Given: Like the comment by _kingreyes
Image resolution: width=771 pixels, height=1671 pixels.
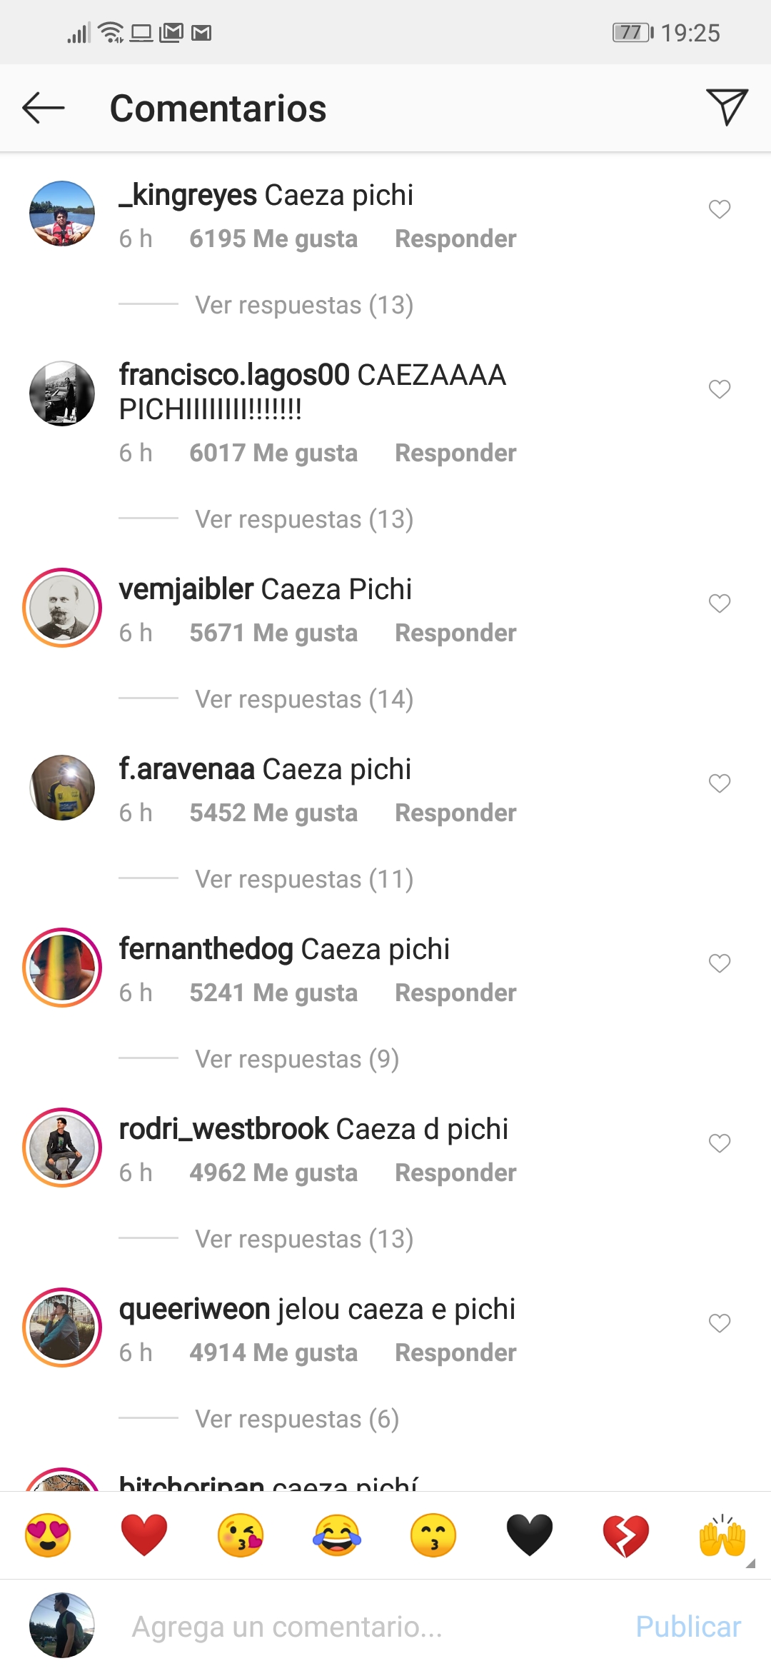Looking at the screenshot, I should [720, 209].
